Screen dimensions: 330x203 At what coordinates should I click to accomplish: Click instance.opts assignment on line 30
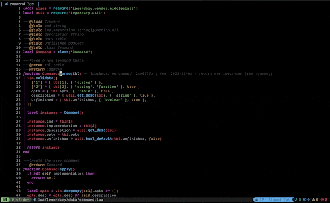point(53,135)
